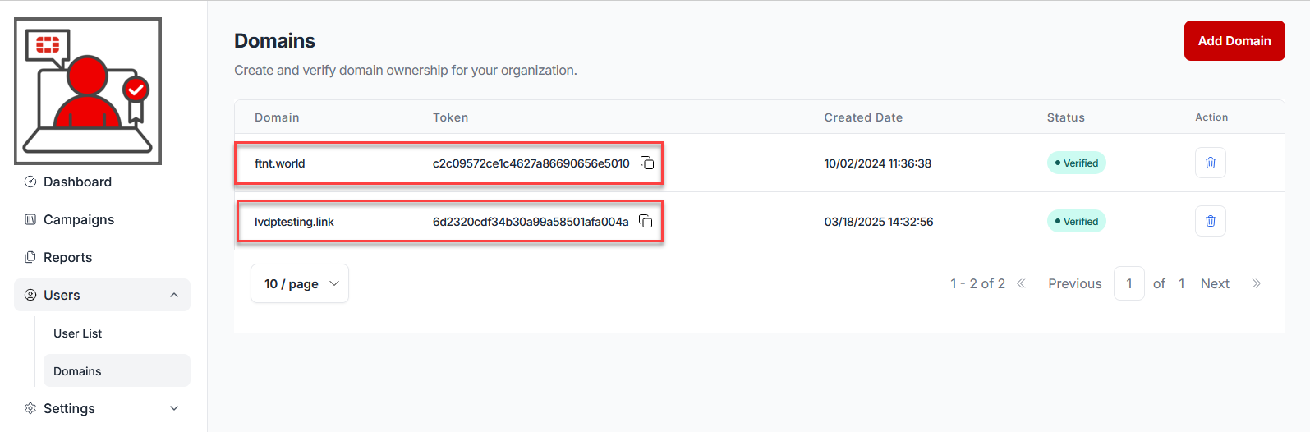The height and width of the screenshot is (432, 1310).
Task: Click the Fortinet logo image
Action: (x=88, y=91)
